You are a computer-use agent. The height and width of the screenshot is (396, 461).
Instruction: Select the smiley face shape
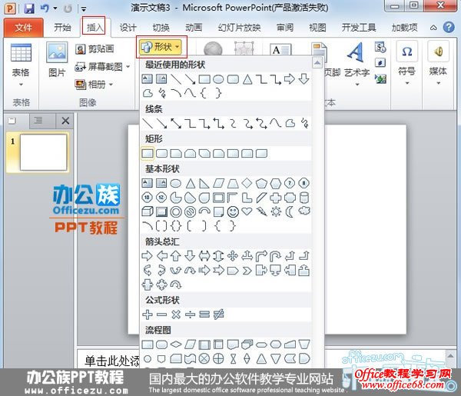tap(233, 211)
